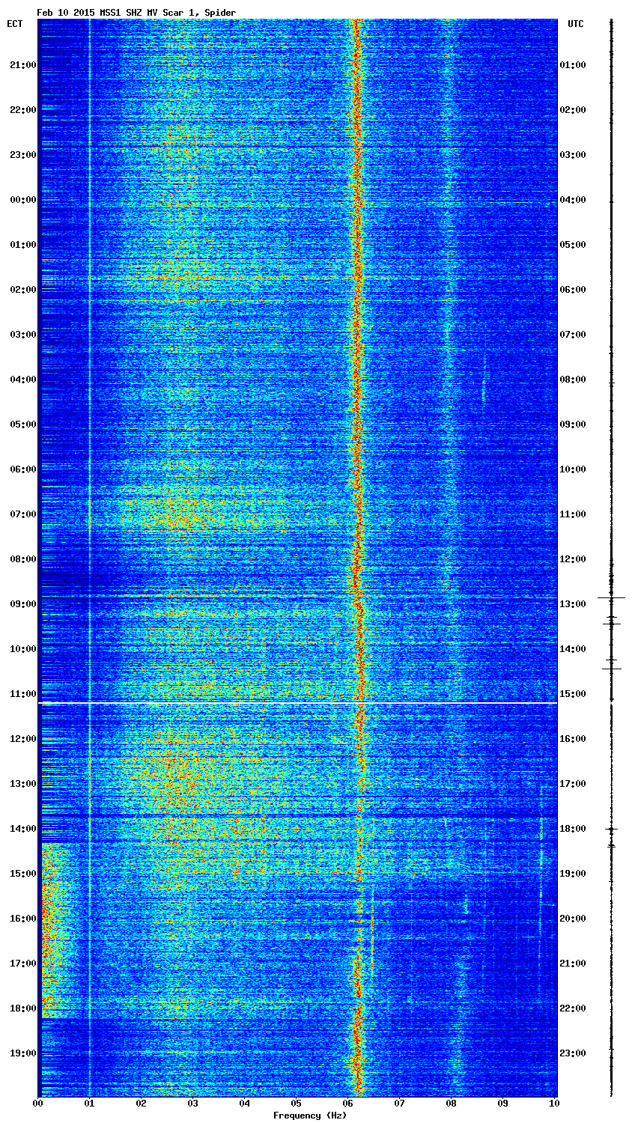Viewport: 638px width, 1123px height.
Task: Click the ECT '11:00' time label
Action: coord(22,694)
